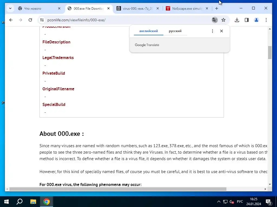Click the Google Translate icon in address bar
The height and width of the screenshot is (207, 277).
pos(215,20)
